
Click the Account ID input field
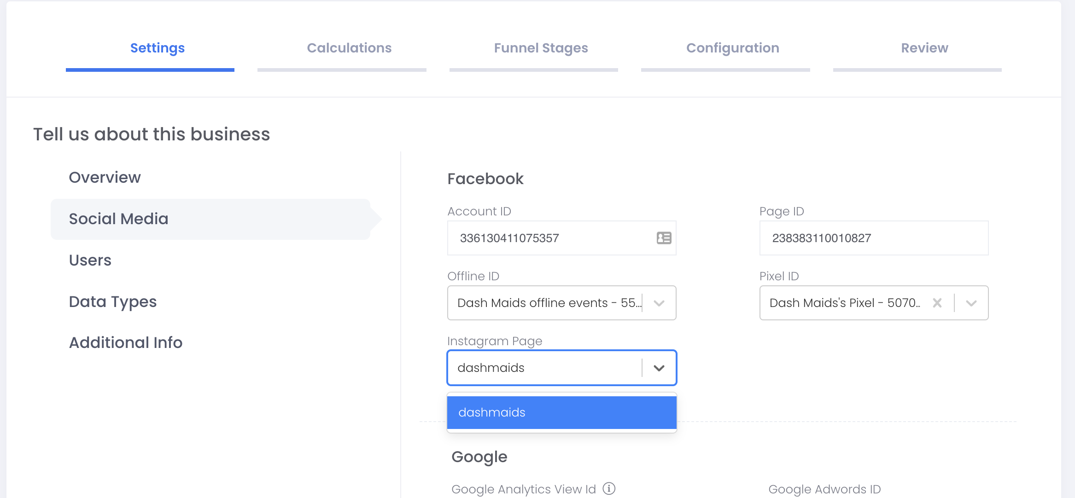pos(548,238)
